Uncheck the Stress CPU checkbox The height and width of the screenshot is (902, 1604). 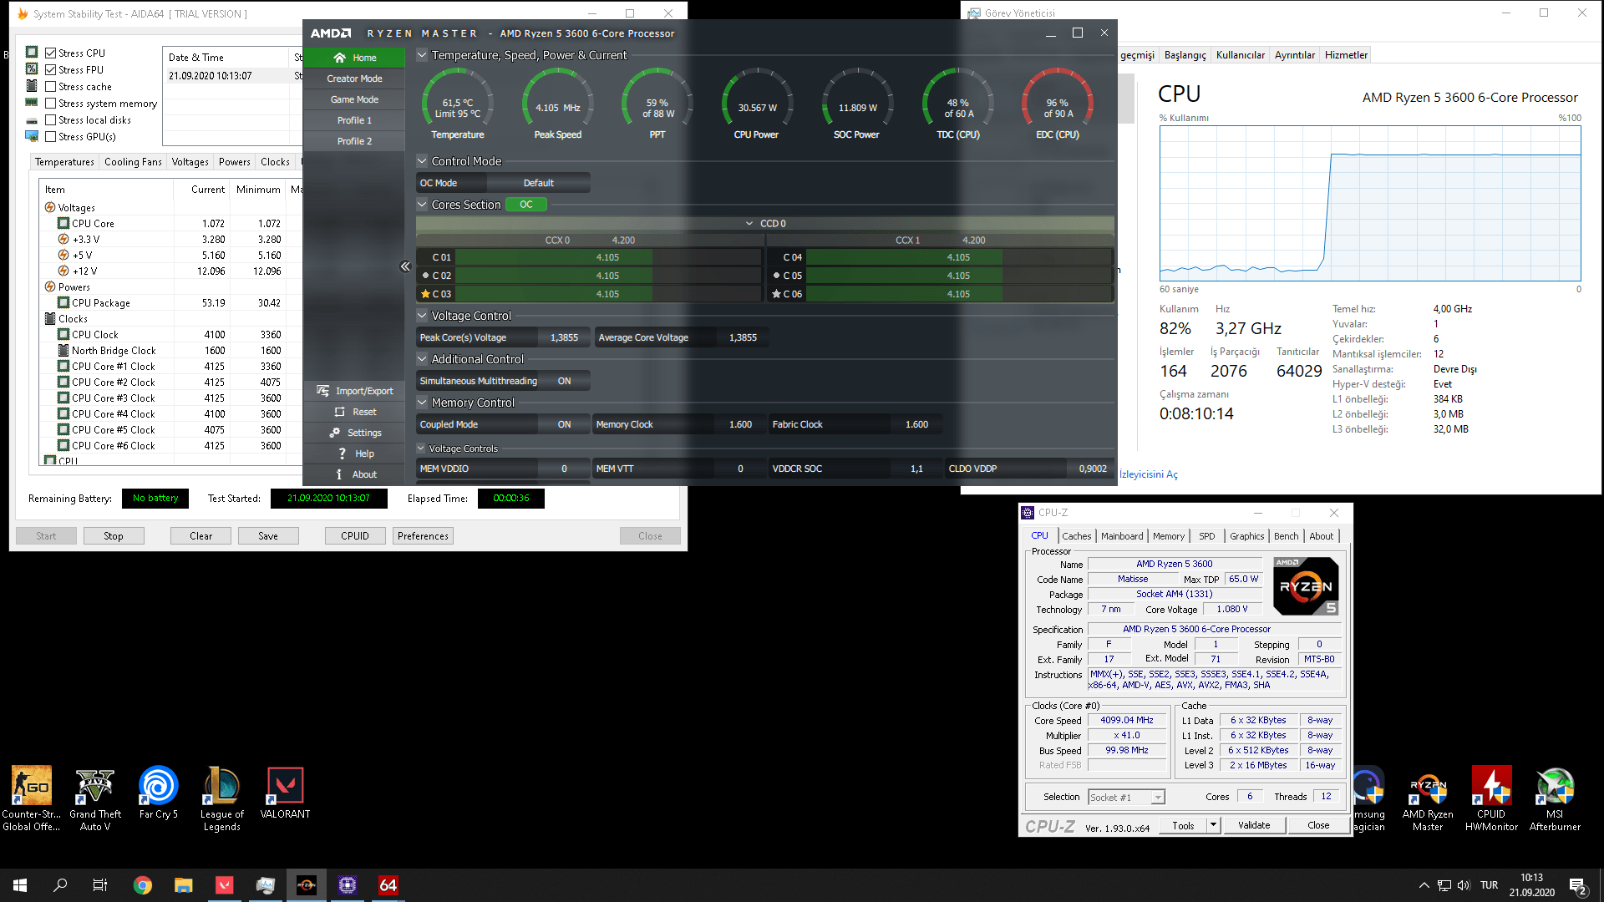pos(51,53)
